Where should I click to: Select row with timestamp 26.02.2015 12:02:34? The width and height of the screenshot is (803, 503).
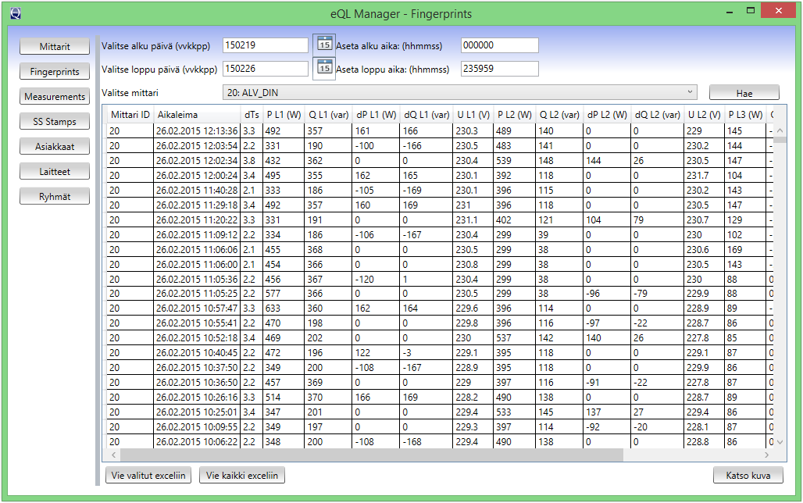[440, 161]
